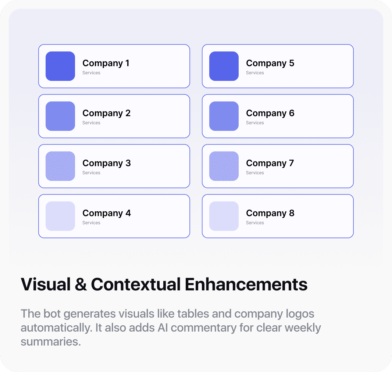This screenshot has height=372, width=392.
Task: Click the Company 6 name label
Action: pos(270,113)
